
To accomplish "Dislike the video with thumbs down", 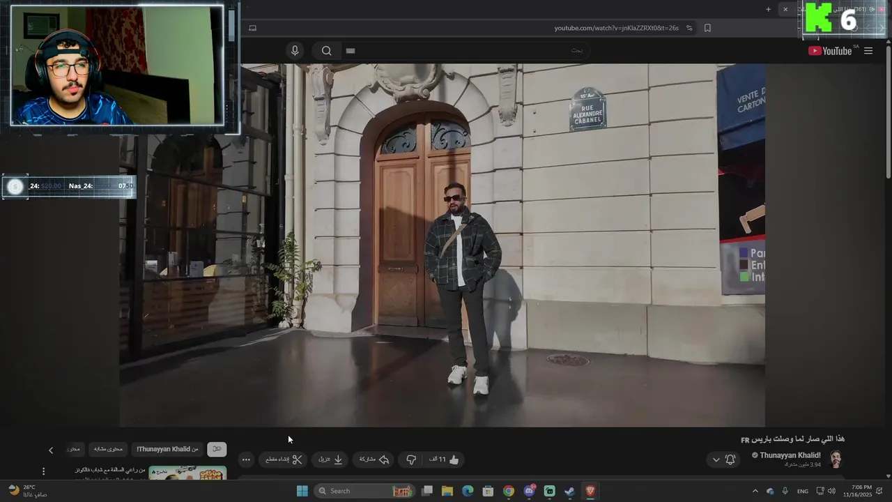I will pos(411,459).
